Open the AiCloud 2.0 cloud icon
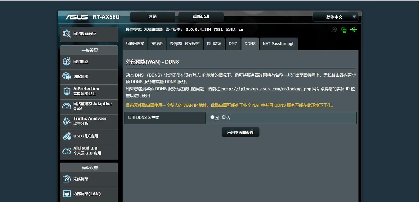 (67, 151)
